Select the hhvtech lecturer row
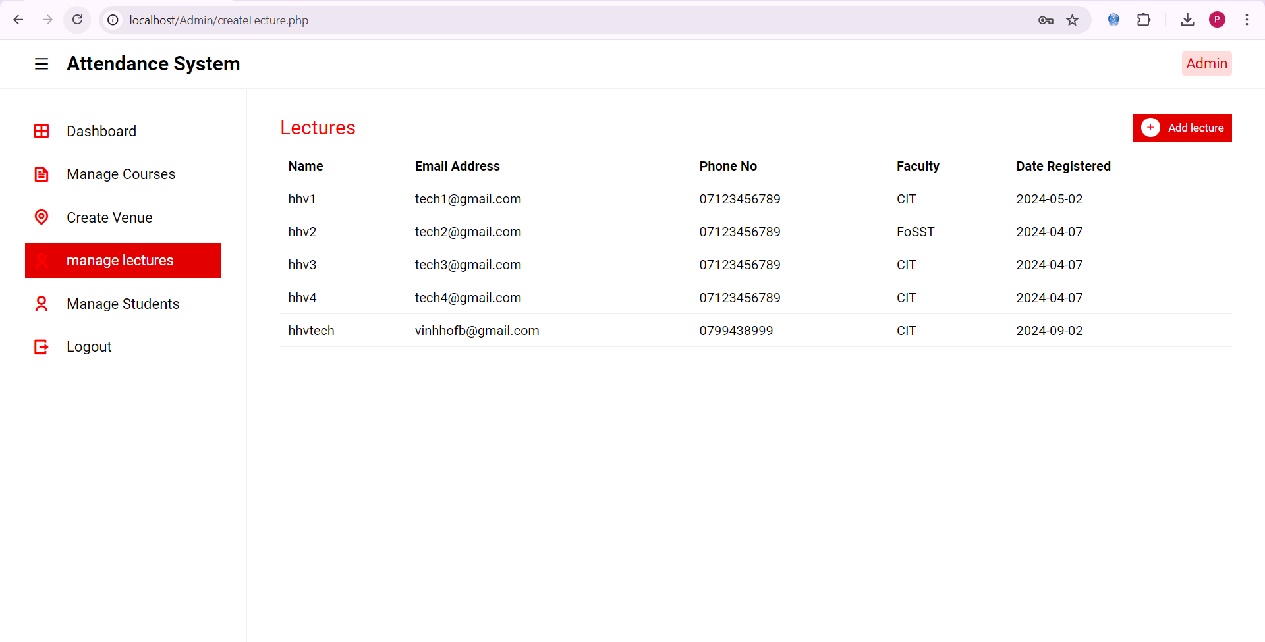Viewport: 1265px width, 642px height. [311, 331]
